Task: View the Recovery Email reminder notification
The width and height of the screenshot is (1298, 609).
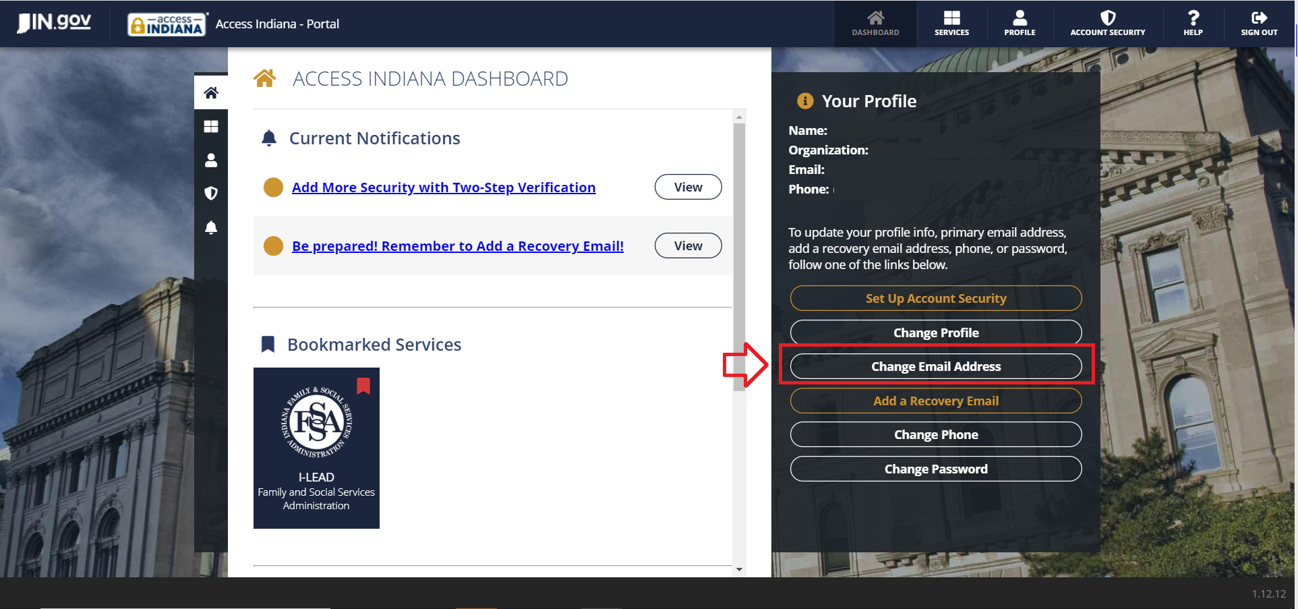Action: 688,245
